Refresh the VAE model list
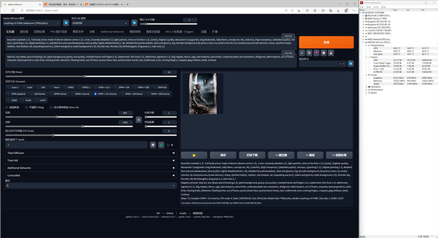438x238 pixels. point(134,23)
